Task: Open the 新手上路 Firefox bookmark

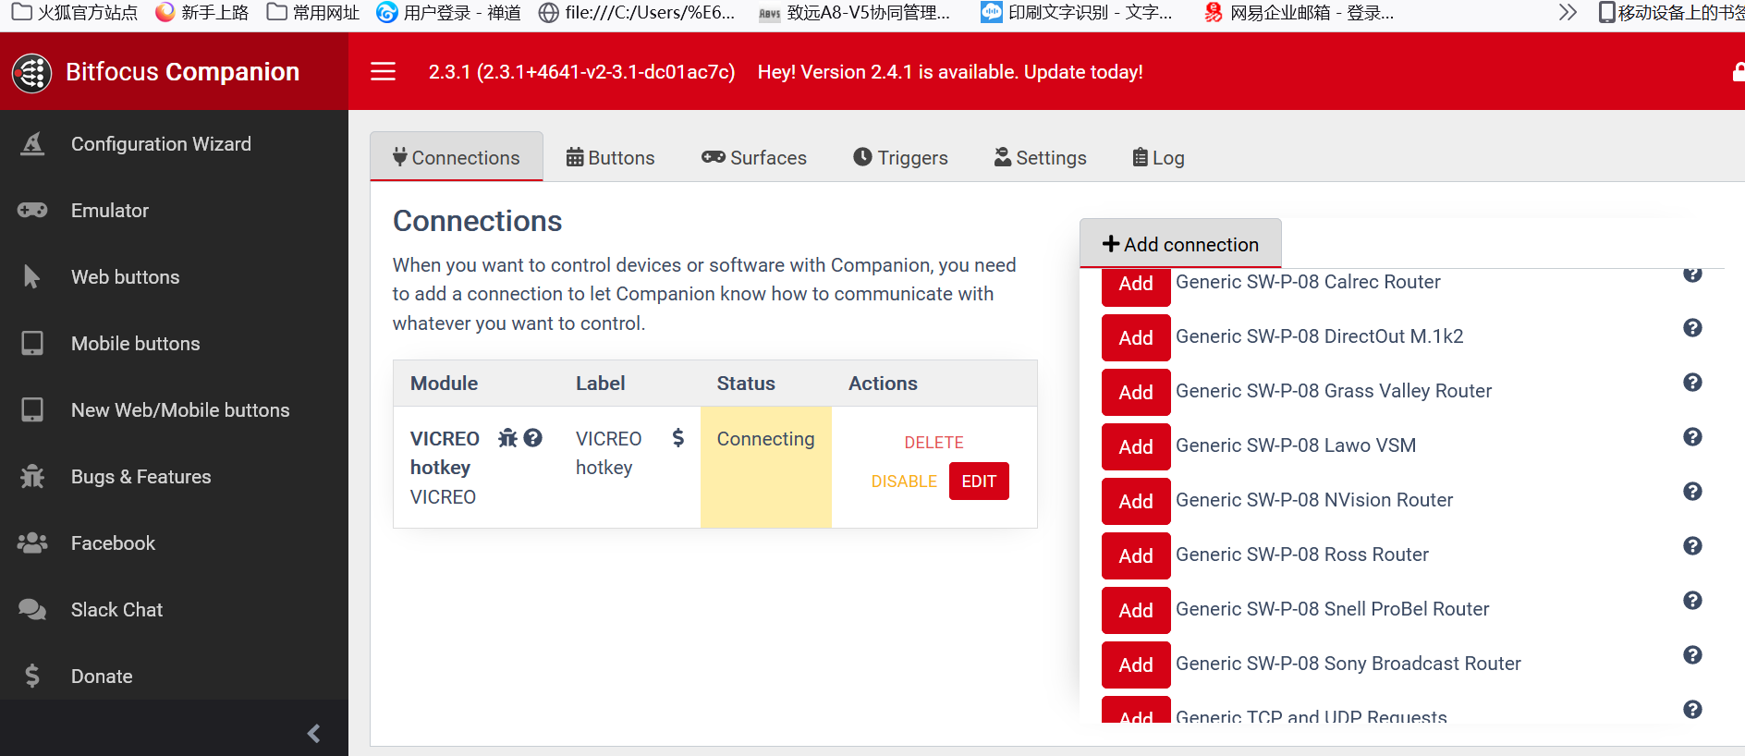Action: coord(202,12)
